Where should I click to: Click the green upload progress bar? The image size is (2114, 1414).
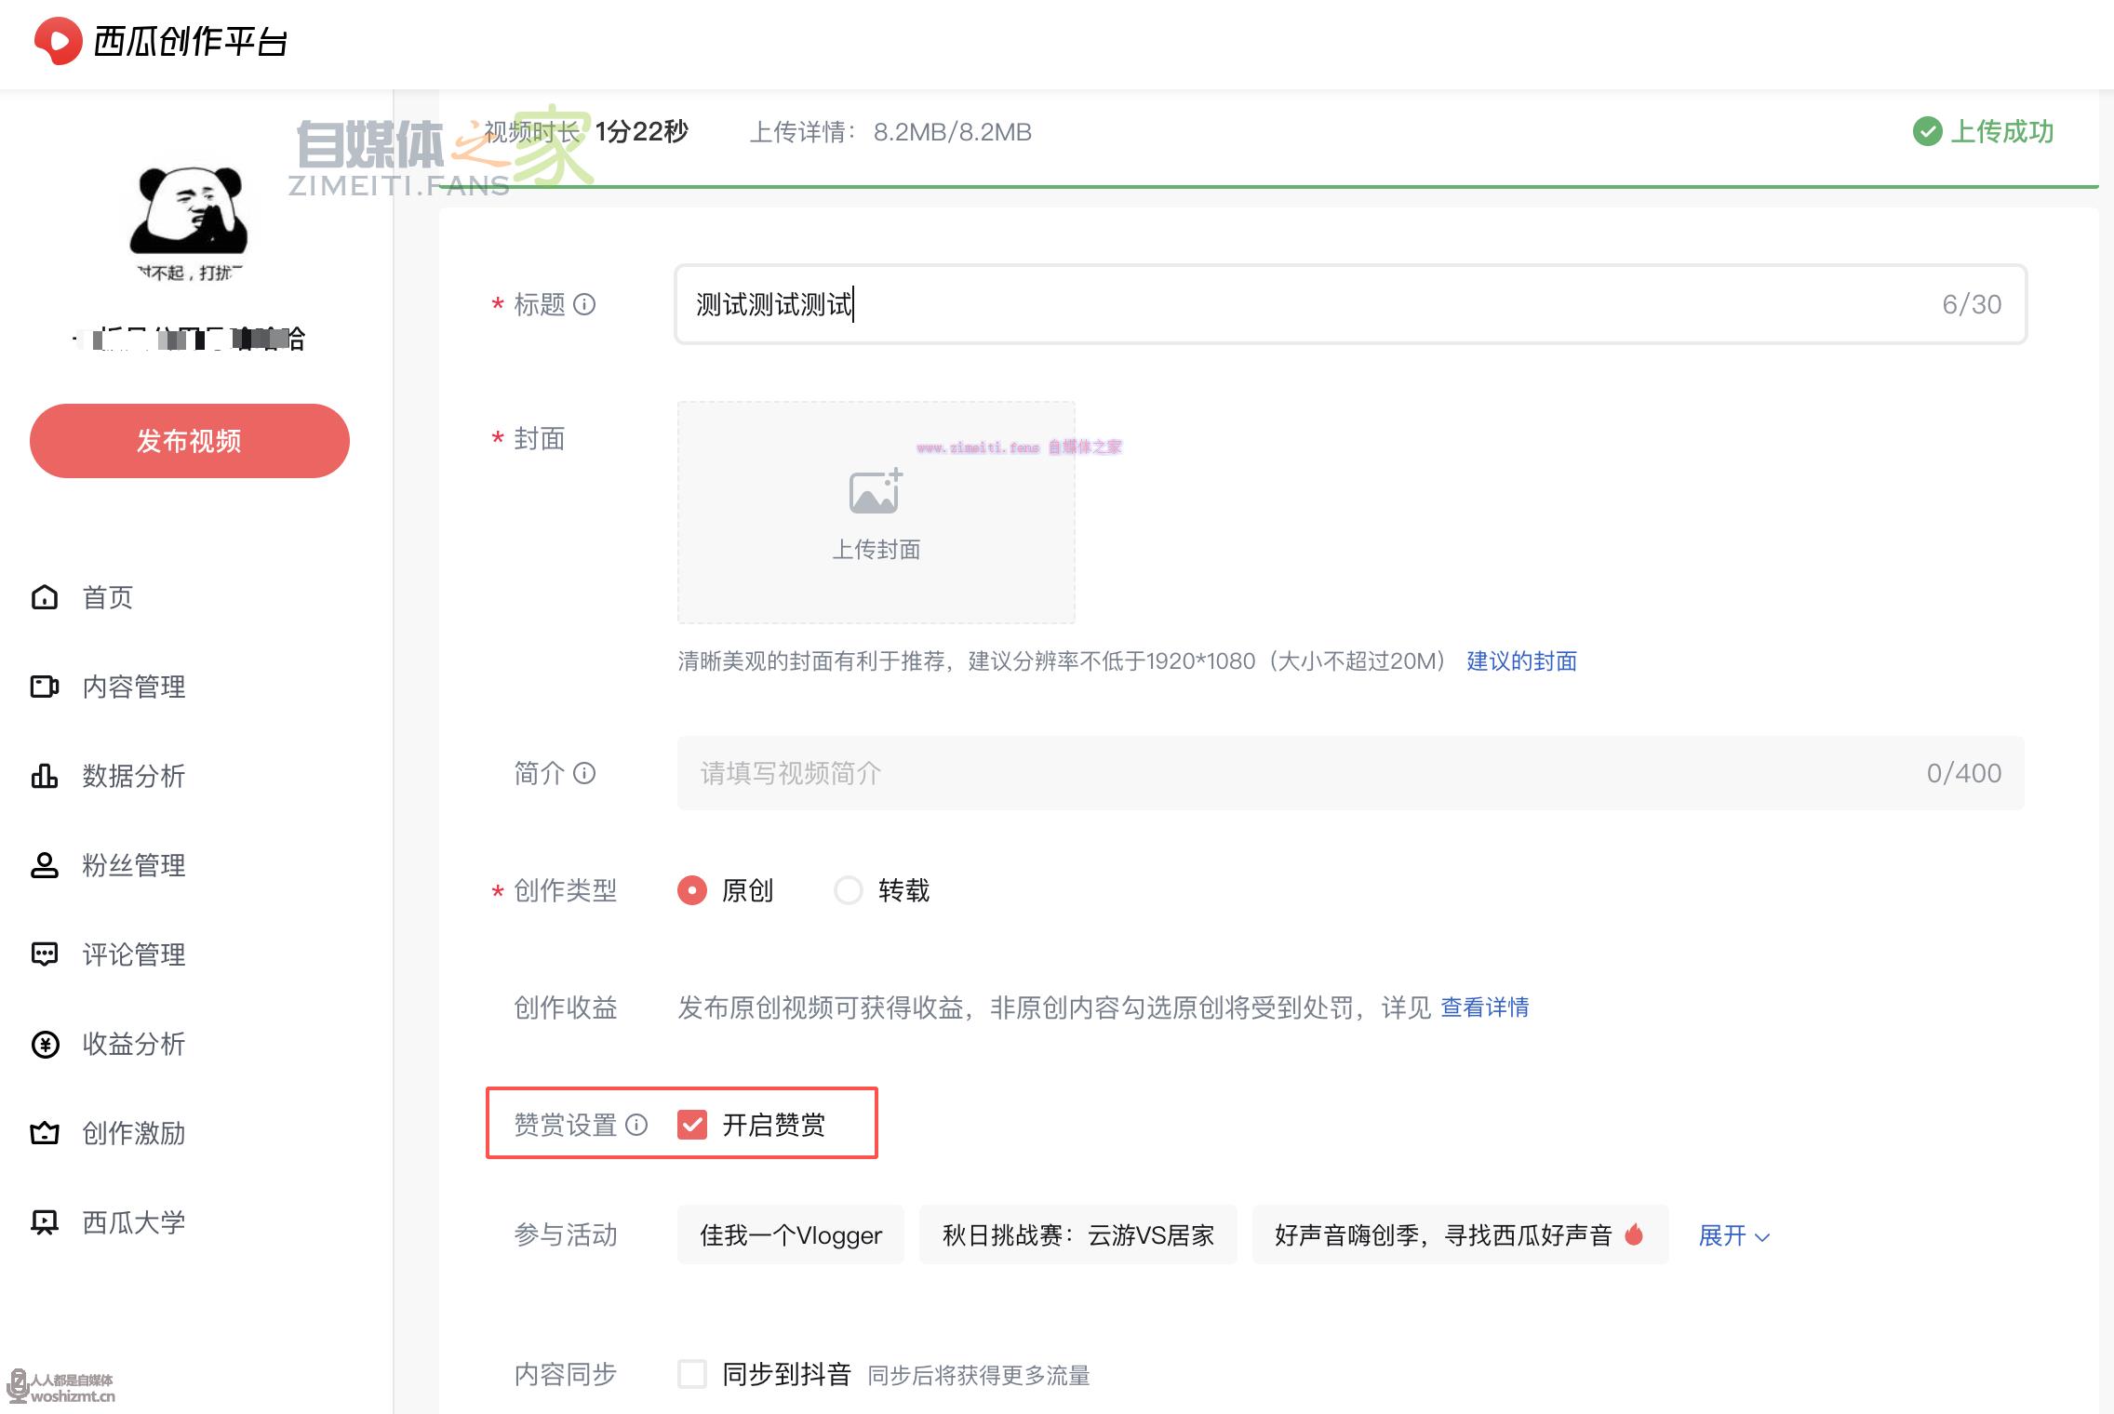pyautogui.click(x=1210, y=185)
